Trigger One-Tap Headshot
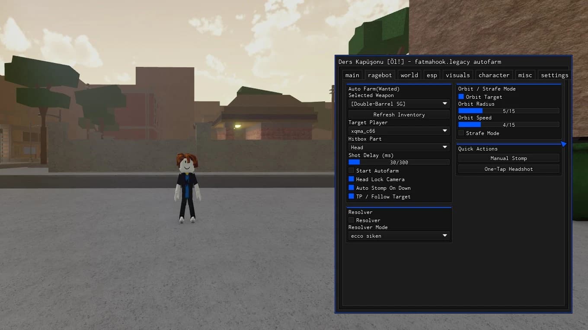 click(x=508, y=169)
